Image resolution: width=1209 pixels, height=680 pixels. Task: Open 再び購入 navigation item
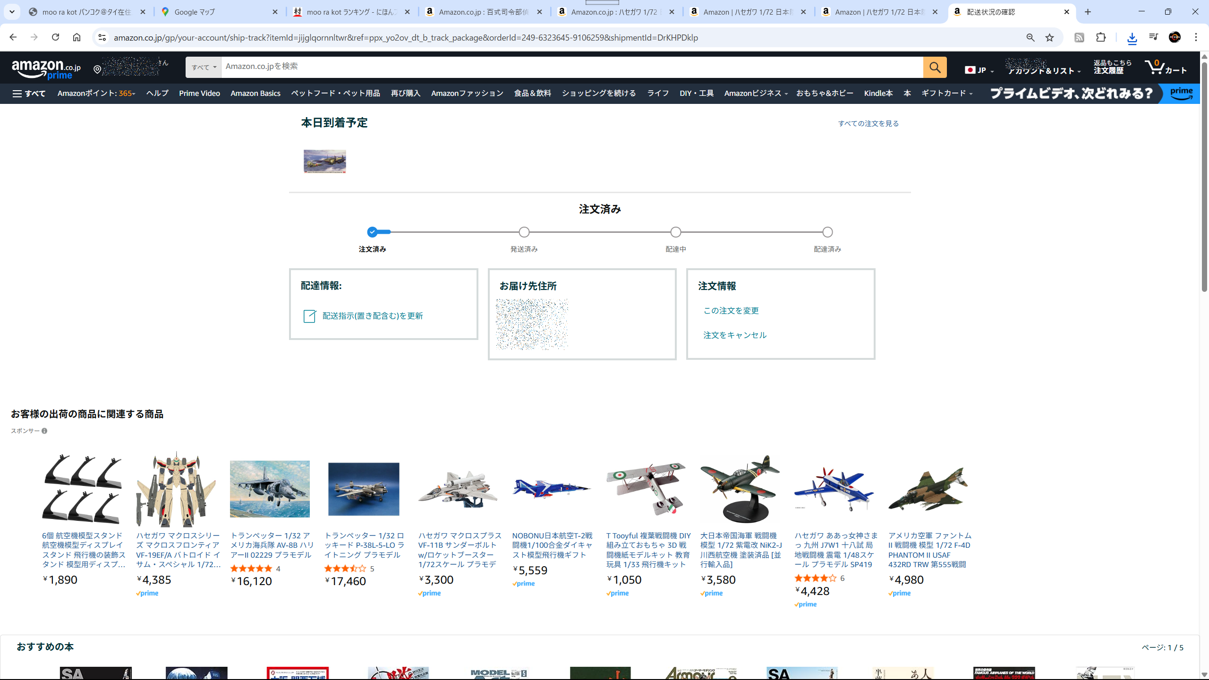click(x=405, y=93)
